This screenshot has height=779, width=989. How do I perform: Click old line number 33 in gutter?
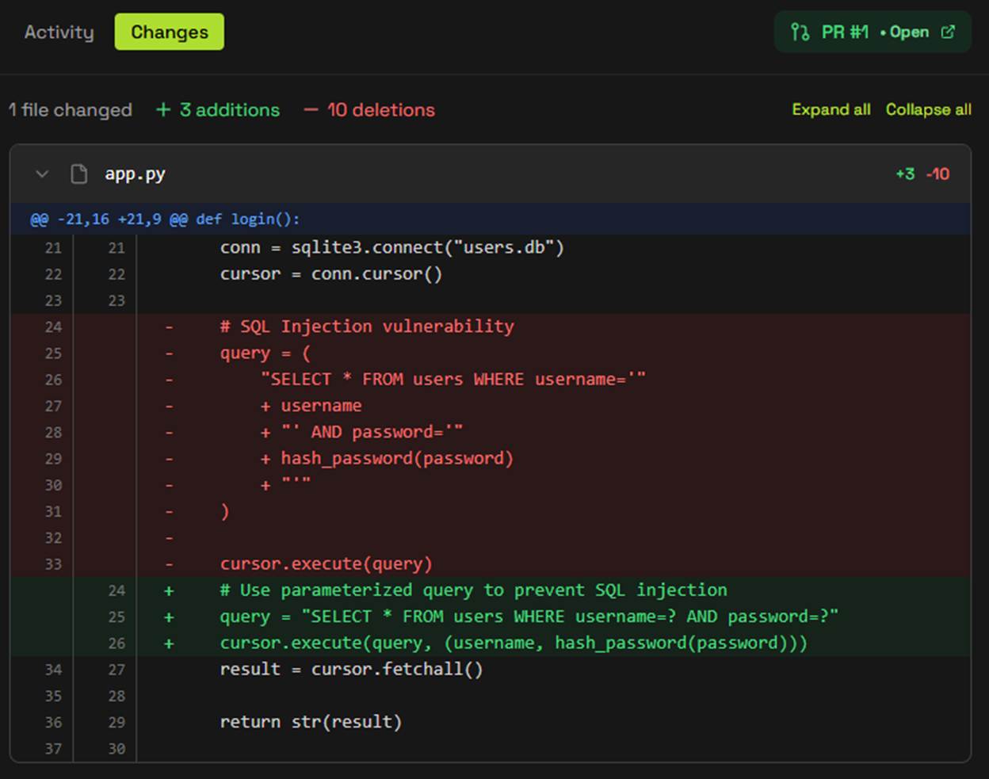tap(53, 564)
